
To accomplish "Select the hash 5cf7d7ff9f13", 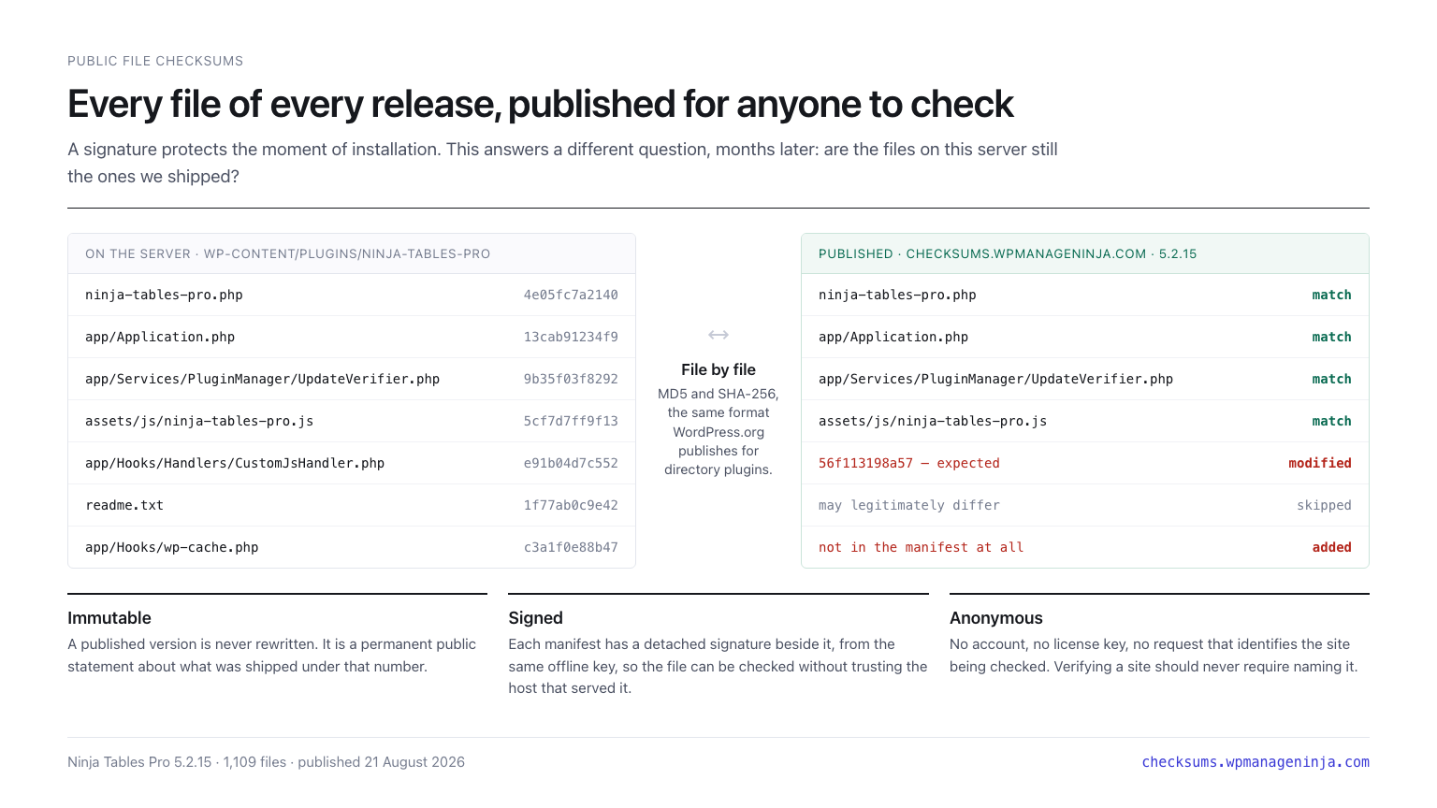I will click(x=571, y=421).
